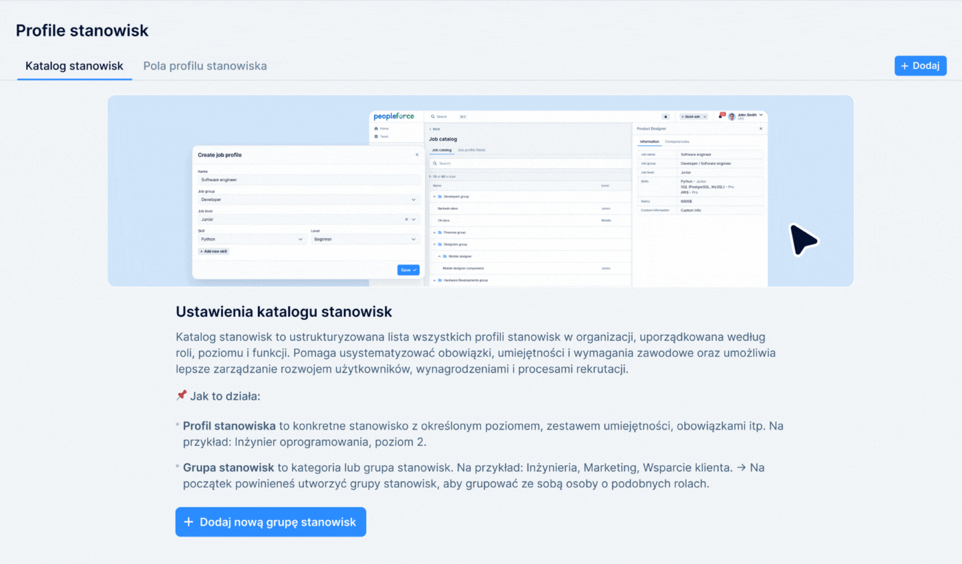
Task: Click the Save button in preview dialog
Action: (408, 270)
